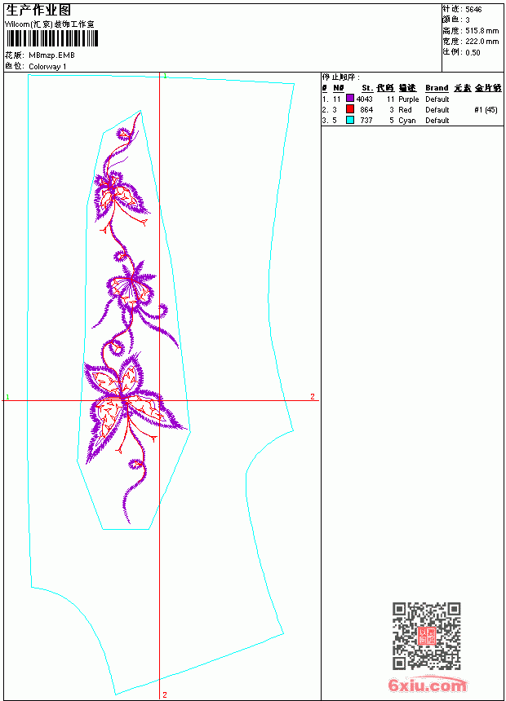Click the green '1' marker at left edge

click(x=7, y=397)
